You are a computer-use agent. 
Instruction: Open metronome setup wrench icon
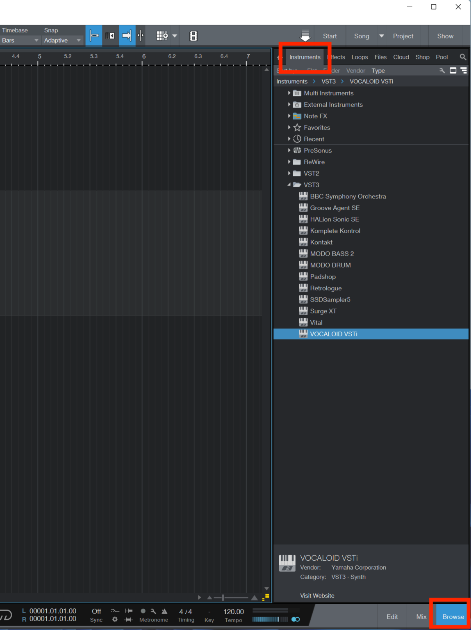click(x=153, y=611)
